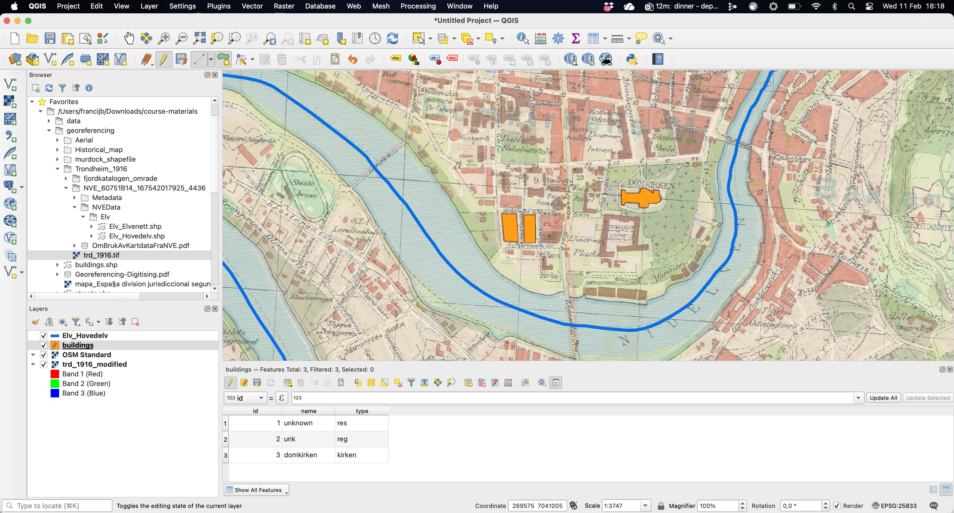Expand the Historical_map folder
The image size is (954, 513).
click(x=58, y=150)
